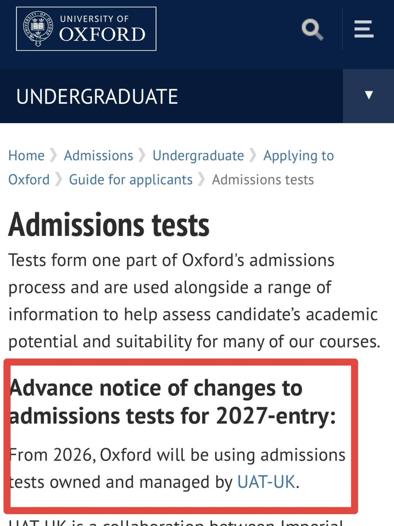Click the University of Oxford crest emblem
The image size is (394, 526).
click(x=38, y=29)
